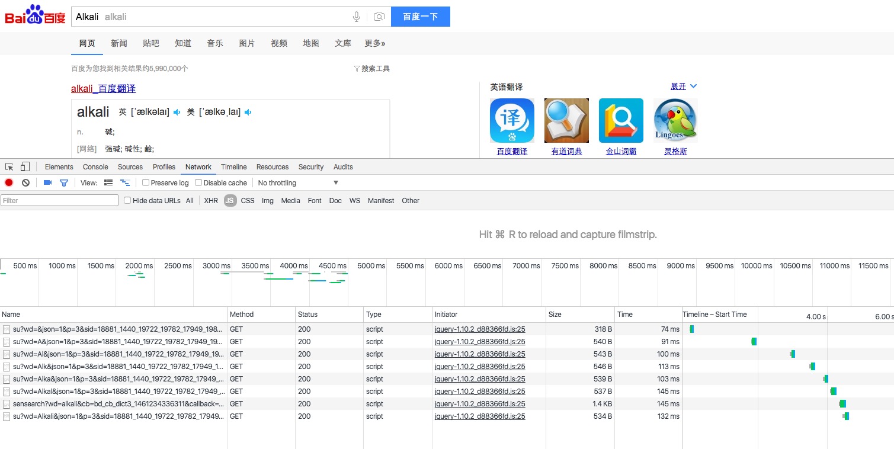The width and height of the screenshot is (894, 449).
Task: Switch to the Sources tab
Action: pos(130,167)
